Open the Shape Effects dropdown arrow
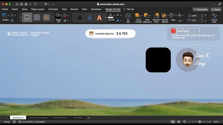223x125 pixels. click(68, 20)
